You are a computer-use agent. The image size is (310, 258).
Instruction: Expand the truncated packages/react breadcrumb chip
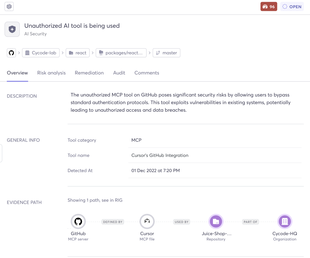121,53
